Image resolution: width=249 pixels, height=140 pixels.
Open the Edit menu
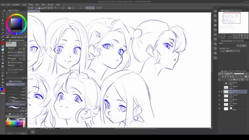[x=8, y=5]
